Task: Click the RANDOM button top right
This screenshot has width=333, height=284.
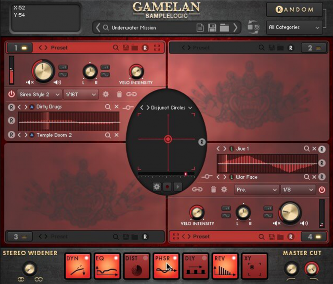Action: click(294, 10)
